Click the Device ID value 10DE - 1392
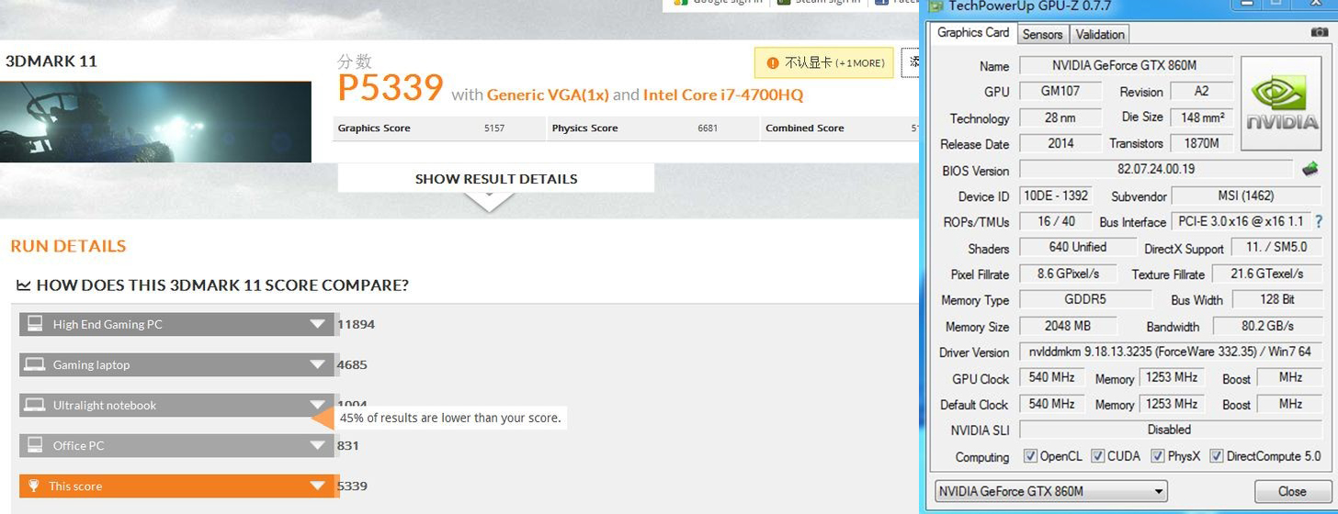This screenshot has width=1338, height=514. (1055, 196)
